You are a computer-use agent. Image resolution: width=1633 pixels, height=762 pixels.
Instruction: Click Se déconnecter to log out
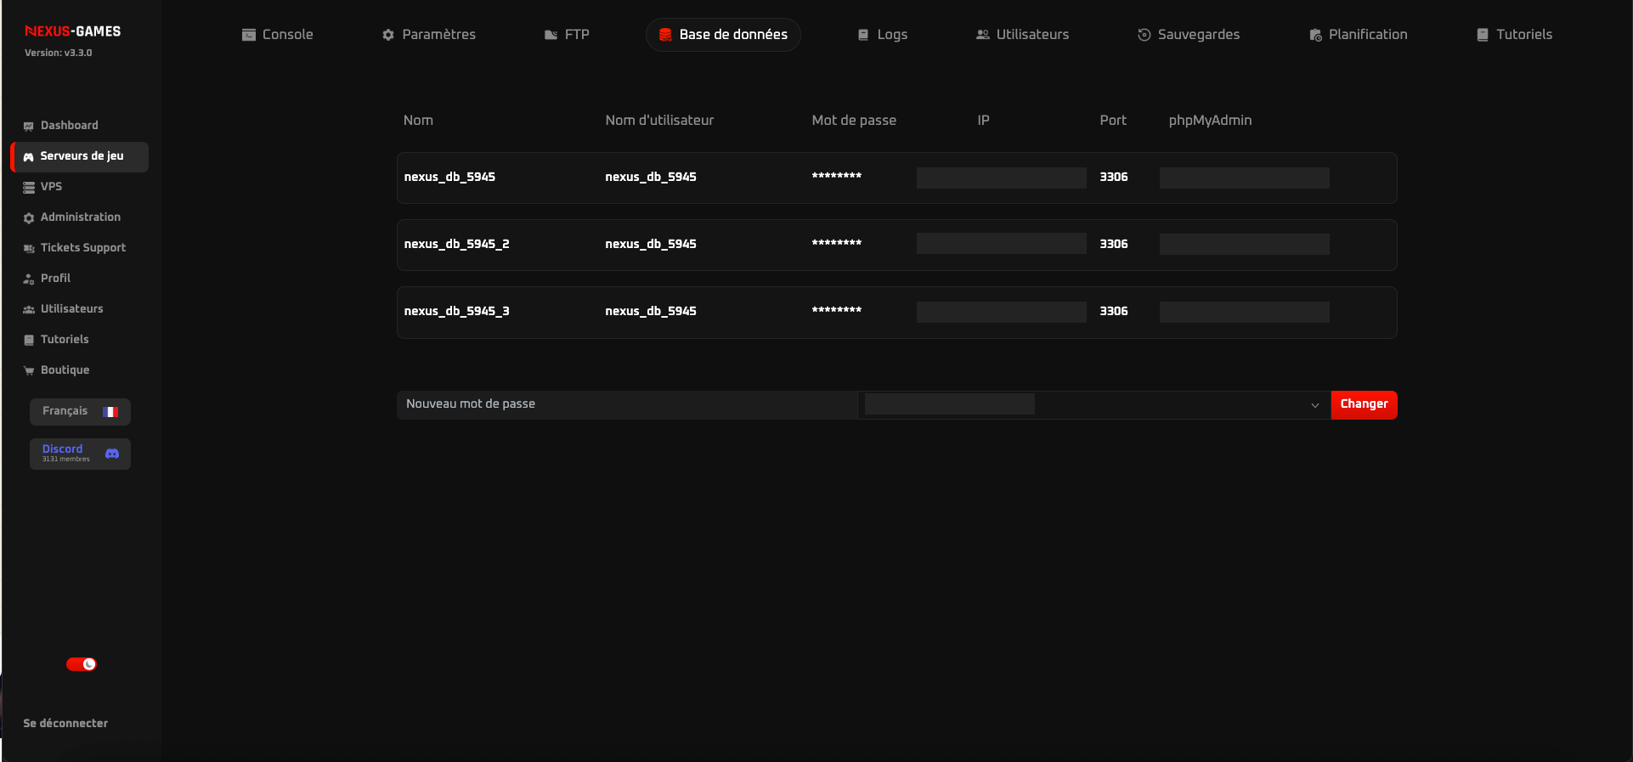pos(65,724)
